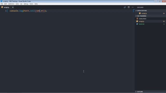Open the File menu
The width and height of the screenshot is (166, 93).
(2, 4)
